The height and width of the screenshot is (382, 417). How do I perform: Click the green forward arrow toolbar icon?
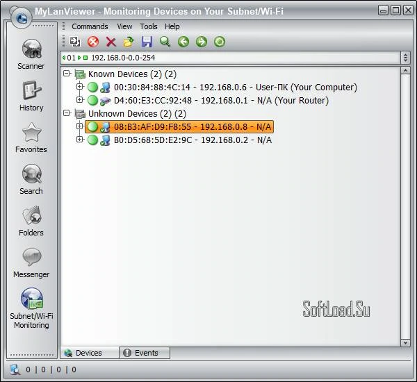pyautogui.click(x=202, y=42)
